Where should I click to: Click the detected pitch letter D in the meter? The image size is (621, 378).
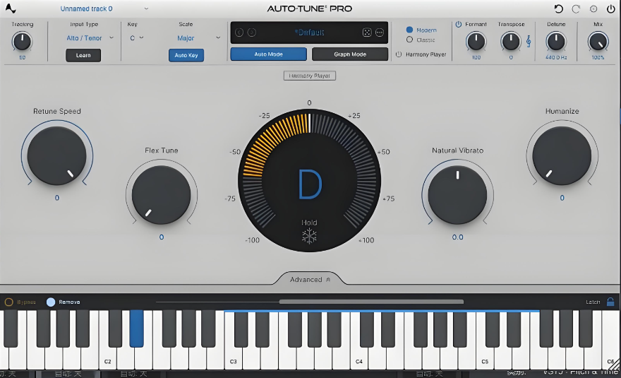coord(310,184)
